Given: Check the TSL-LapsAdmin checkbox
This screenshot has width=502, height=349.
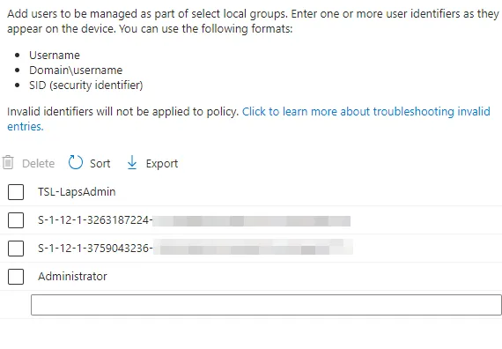Looking at the screenshot, I should coord(16,192).
